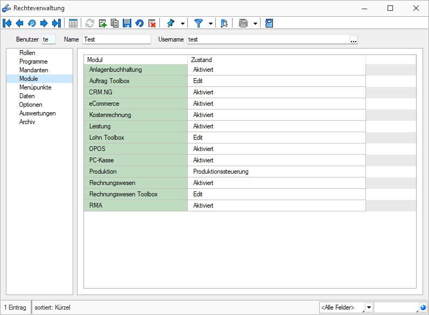Delete record with red X icon

tap(152, 23)
